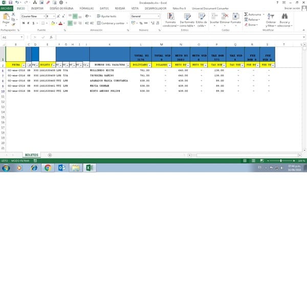
Task: Toggle top vertical alignment
Action: (x=70, y=16)
